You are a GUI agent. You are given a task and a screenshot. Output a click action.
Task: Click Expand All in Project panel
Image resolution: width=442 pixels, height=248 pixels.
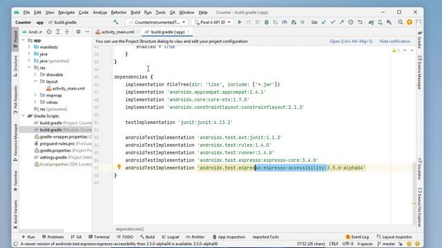[x=58, y=32]
